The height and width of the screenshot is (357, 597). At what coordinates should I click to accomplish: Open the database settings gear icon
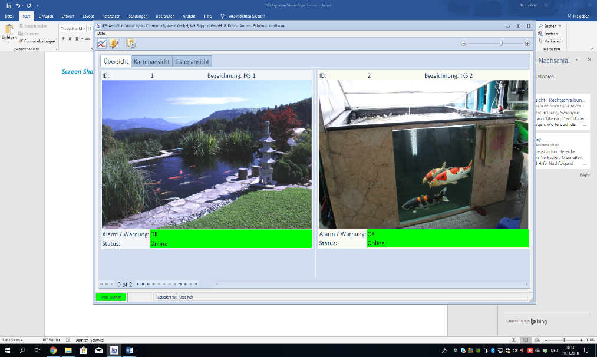pos(131,43)
